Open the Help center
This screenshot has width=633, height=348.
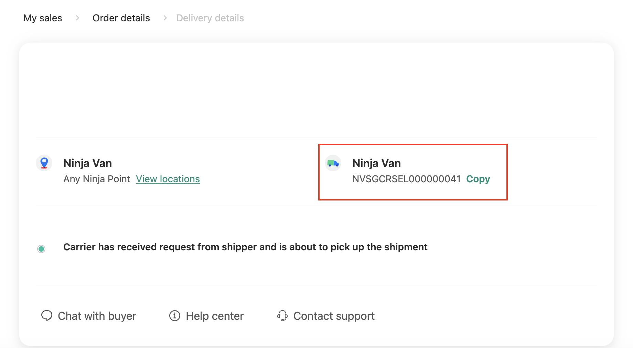pyautogui.click(x=206, y=316)
